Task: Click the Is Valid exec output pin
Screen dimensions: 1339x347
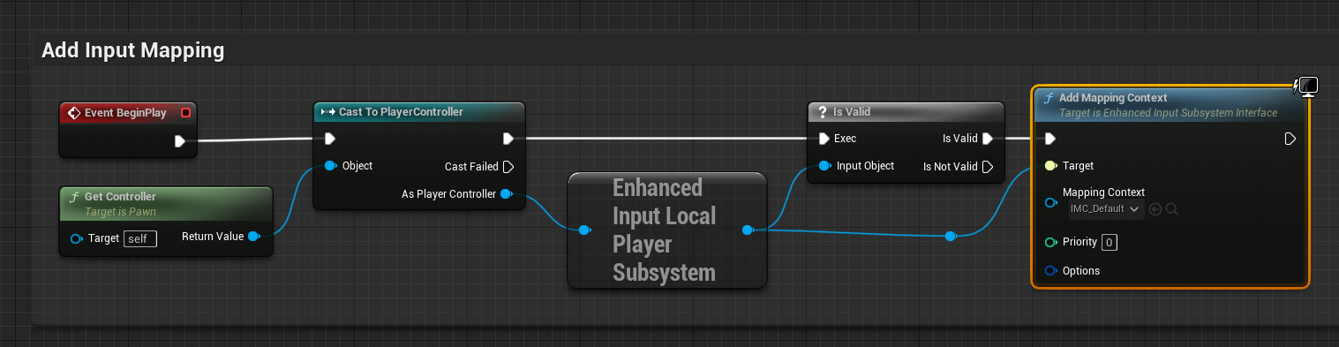Action: click(988, 139)
